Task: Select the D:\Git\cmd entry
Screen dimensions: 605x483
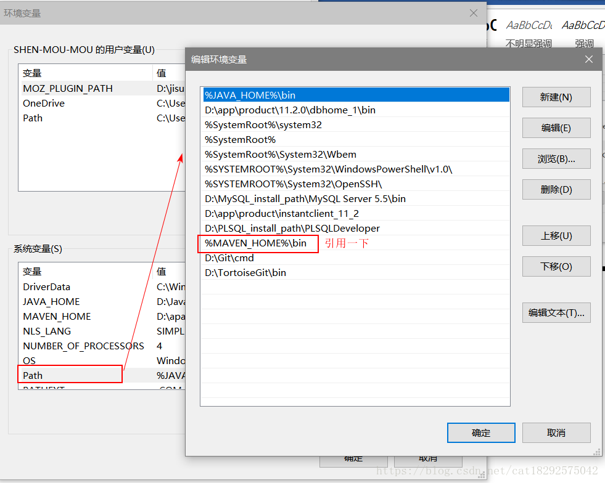Action: coord(355,258)
